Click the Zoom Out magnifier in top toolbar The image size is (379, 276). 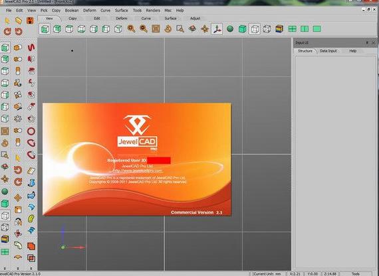[x=144, y=29]
